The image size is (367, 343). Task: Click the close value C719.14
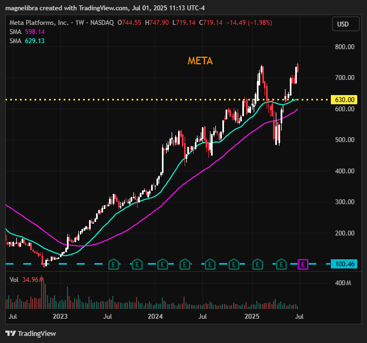tap(210, 23)
